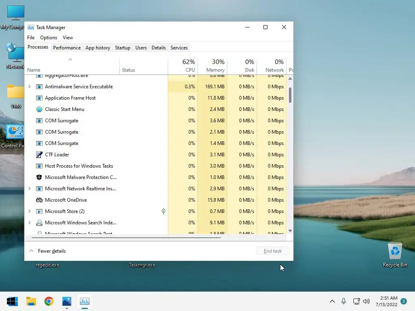Expand the Microsoft Network Realtime Inspection group
This screenshot has height=311, width=415.
(29, 189)
